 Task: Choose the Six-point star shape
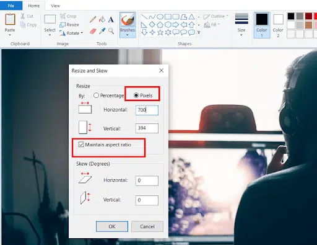coord(168,32)
